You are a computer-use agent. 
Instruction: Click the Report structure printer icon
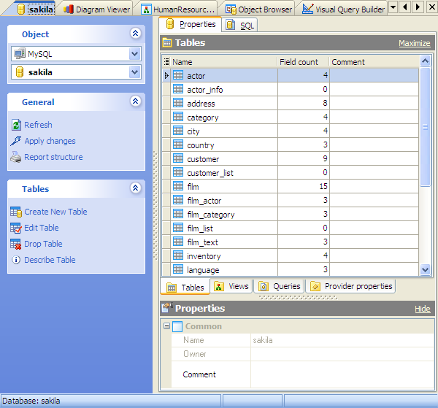pos(16,157)
